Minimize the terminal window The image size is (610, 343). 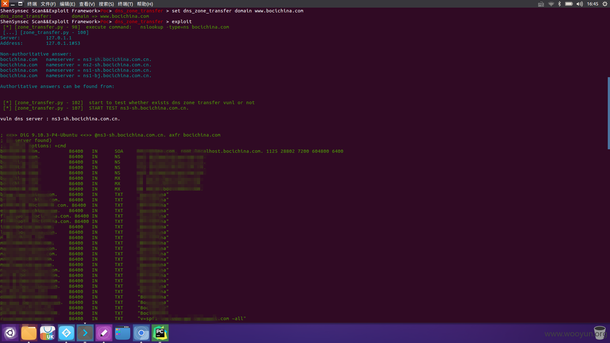pos(13,4)
